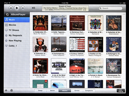Tap the gear icon beside My Requests

pyautogui.click(x=6, y=36)
